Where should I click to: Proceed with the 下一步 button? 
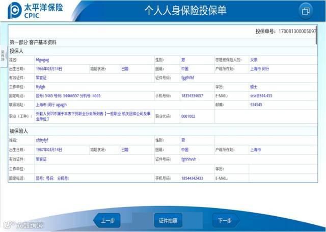click(225, 221)
